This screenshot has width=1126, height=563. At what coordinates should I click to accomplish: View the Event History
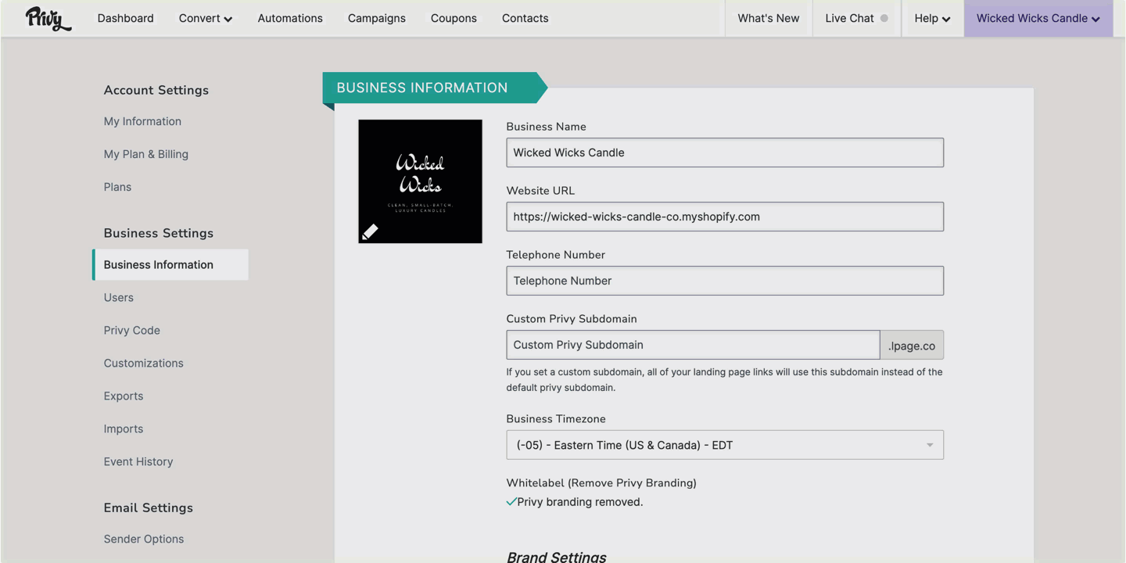(x=138, y=461)
